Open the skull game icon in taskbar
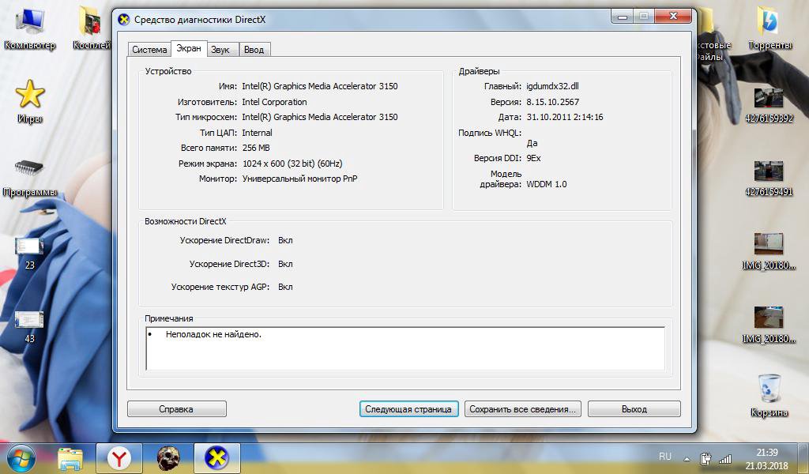The image size is (809, 474). [x=168, y=458]
